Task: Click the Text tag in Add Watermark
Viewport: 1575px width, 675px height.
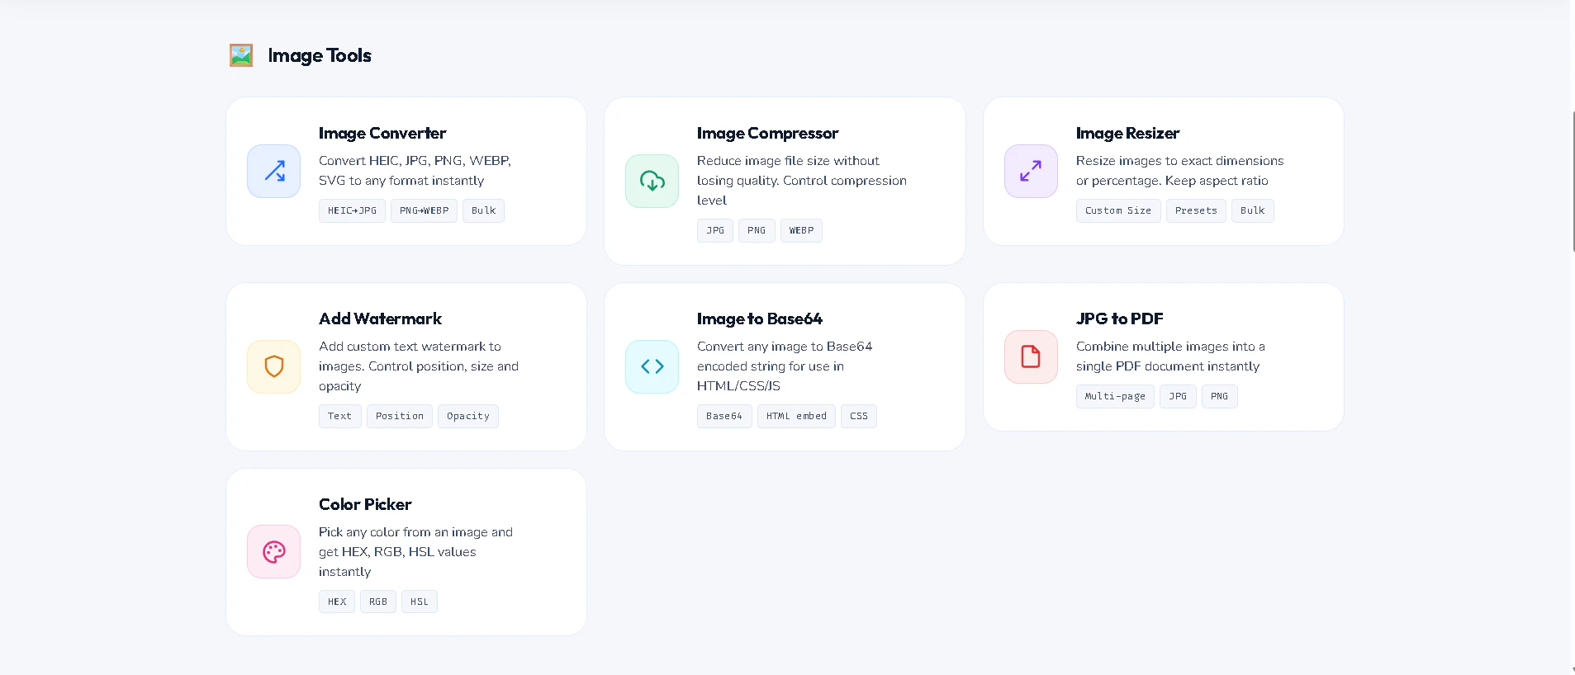Action: (x=339, y=416)
